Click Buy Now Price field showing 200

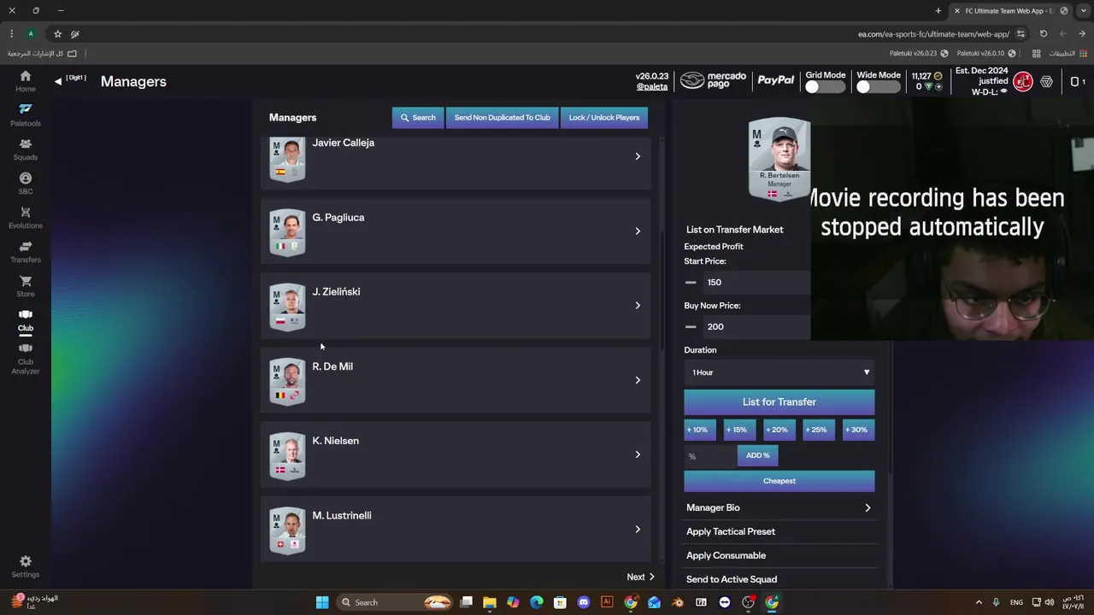[756, 326]
